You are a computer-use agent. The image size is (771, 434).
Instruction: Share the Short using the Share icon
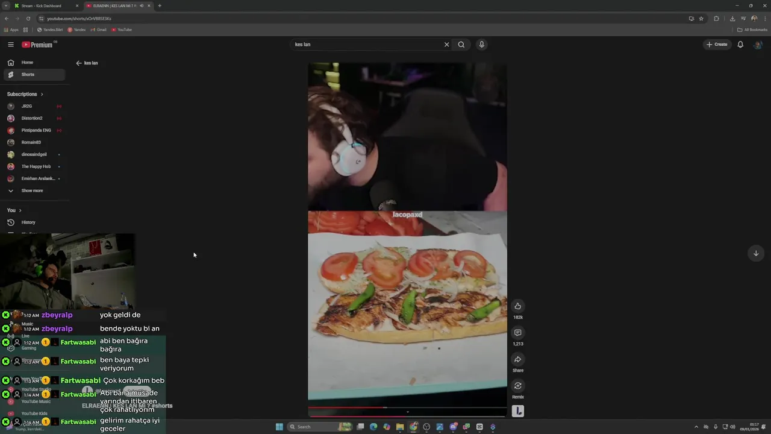tap(517, 359)
